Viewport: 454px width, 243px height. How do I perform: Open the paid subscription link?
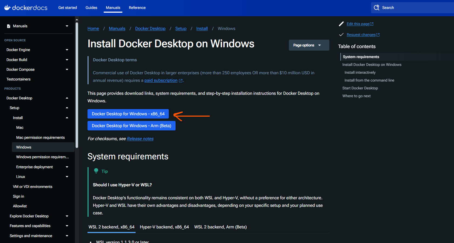point(161,80)
